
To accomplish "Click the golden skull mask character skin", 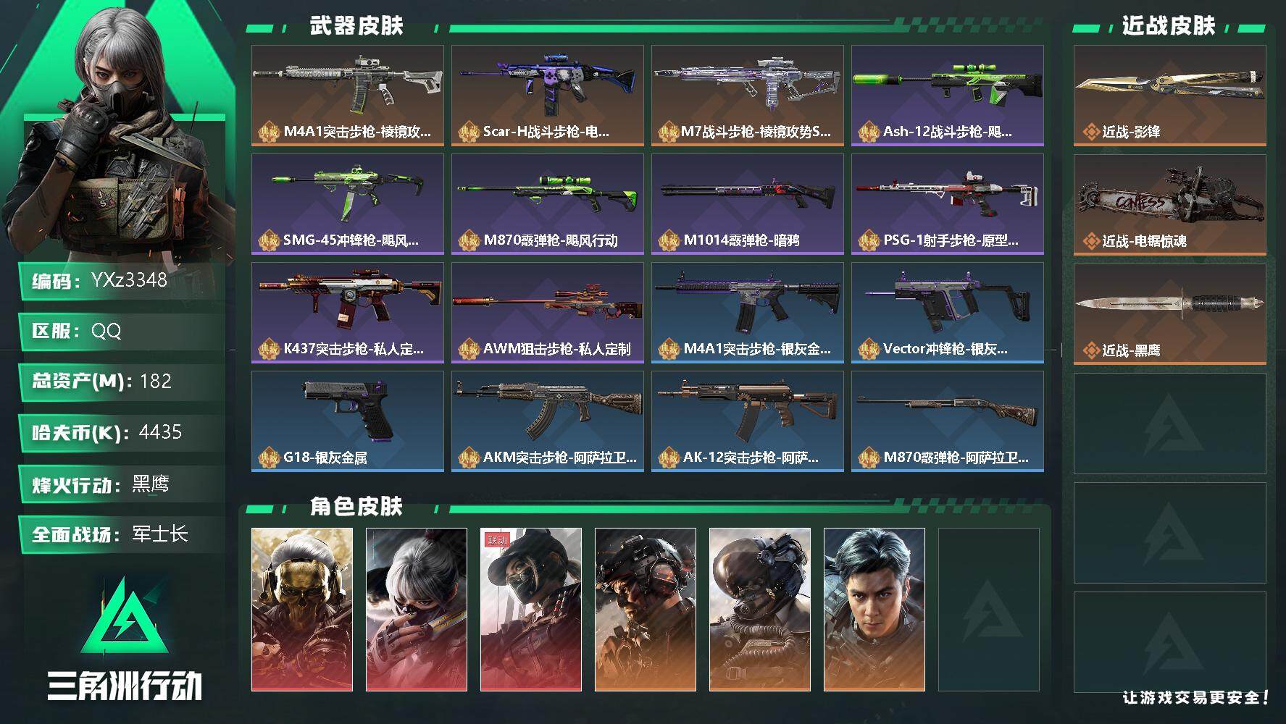I will [302, 610].
